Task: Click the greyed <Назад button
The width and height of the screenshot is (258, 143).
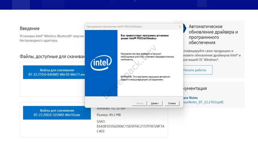Action: [139, 103]
